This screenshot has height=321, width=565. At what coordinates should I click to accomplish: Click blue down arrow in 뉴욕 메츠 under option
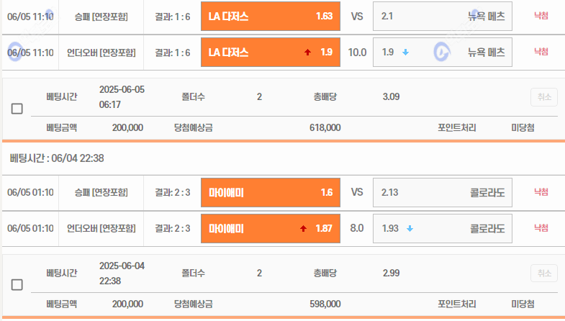[x=405, y=53]
